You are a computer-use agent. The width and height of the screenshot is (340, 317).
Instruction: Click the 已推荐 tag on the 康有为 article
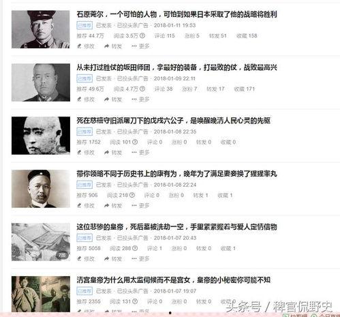click(x=84, y=185)
